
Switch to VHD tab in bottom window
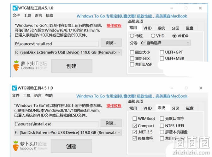pyautogui.click(x=148, y=108)
